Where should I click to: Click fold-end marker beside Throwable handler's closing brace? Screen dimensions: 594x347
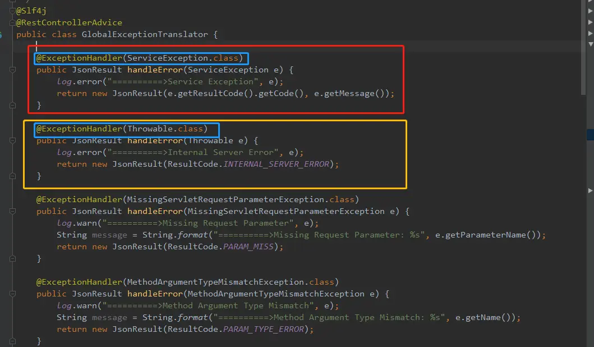click(12, 176)
